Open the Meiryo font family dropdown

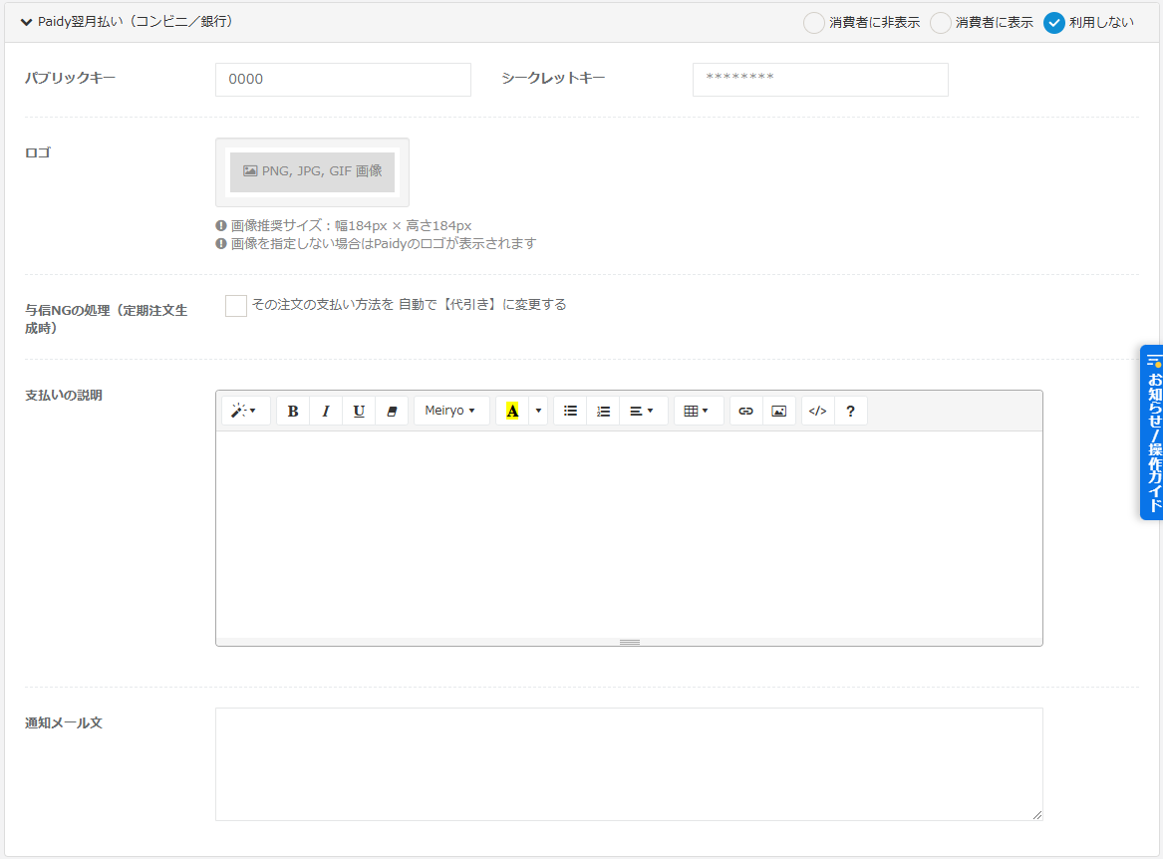[449, 411]
